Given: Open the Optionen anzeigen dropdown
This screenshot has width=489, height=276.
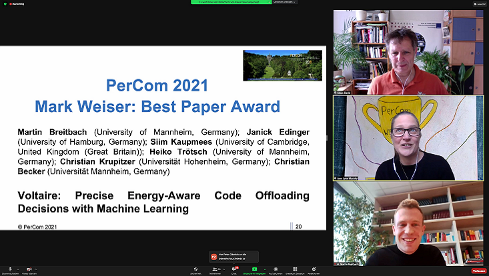Looking at the screenshot, I should (x=285, y=2).
